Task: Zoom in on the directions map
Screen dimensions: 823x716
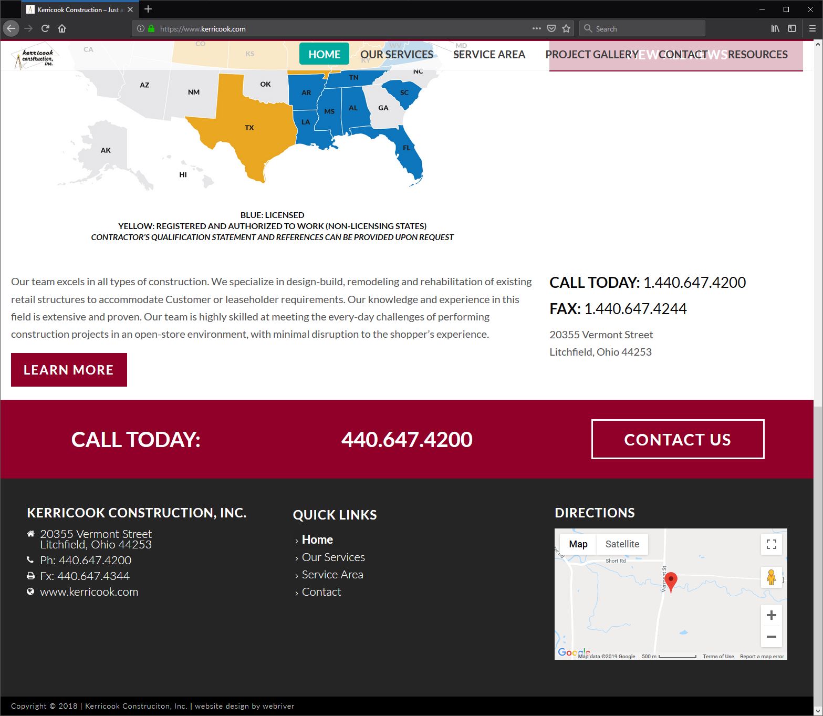Action: point(772,615)
